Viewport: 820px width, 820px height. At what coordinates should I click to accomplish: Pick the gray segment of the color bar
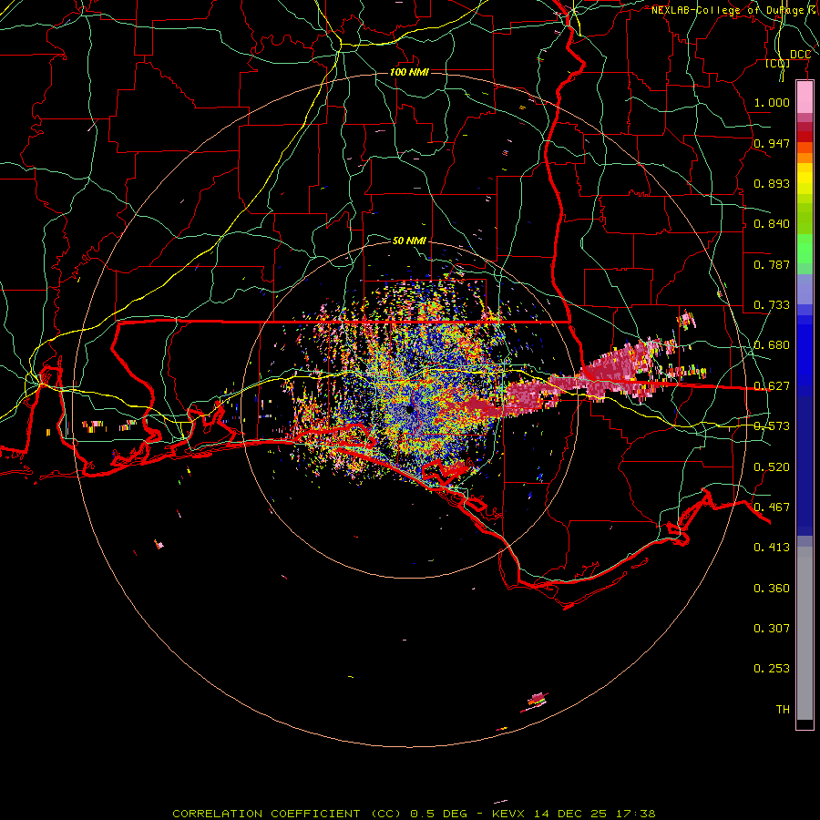(x=805, y=633)
